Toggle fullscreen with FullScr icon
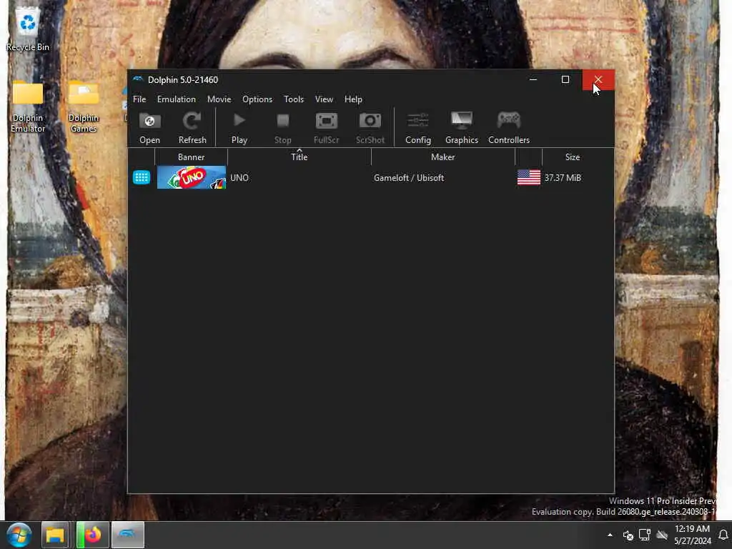 point(326,127)
